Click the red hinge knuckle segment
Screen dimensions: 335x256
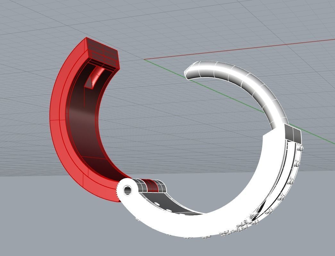152,186
